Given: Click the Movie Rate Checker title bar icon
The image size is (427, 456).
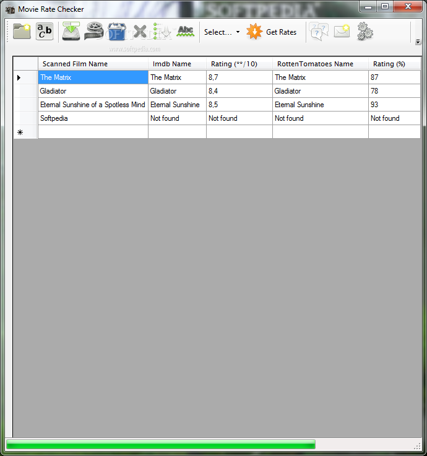Looking at the screenshot, I should (10, 9).
